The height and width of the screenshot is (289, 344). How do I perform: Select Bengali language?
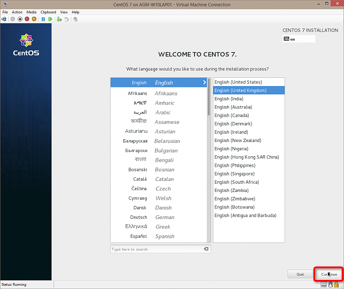(x=159, y=160)
